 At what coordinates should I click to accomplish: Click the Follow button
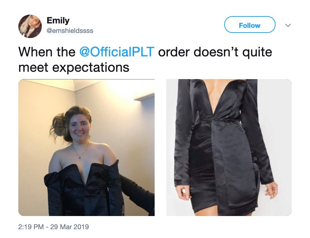pyautogui.click(x=250, y=25)
